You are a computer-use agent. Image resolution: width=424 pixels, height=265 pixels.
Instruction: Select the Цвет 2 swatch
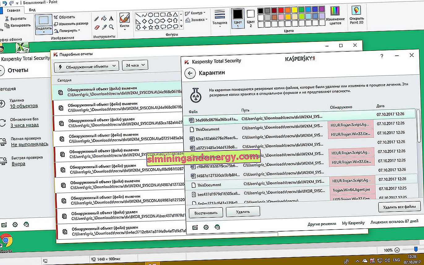coord(251,18)
